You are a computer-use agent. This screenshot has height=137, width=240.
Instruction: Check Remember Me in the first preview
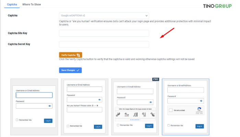[17, 120]
